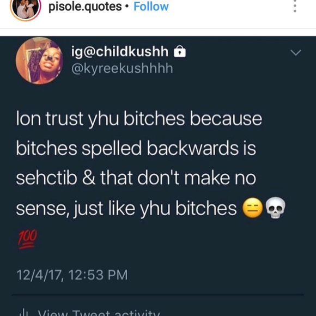
Task: Click the first line starting Ion trust
Action: [139, 119]
